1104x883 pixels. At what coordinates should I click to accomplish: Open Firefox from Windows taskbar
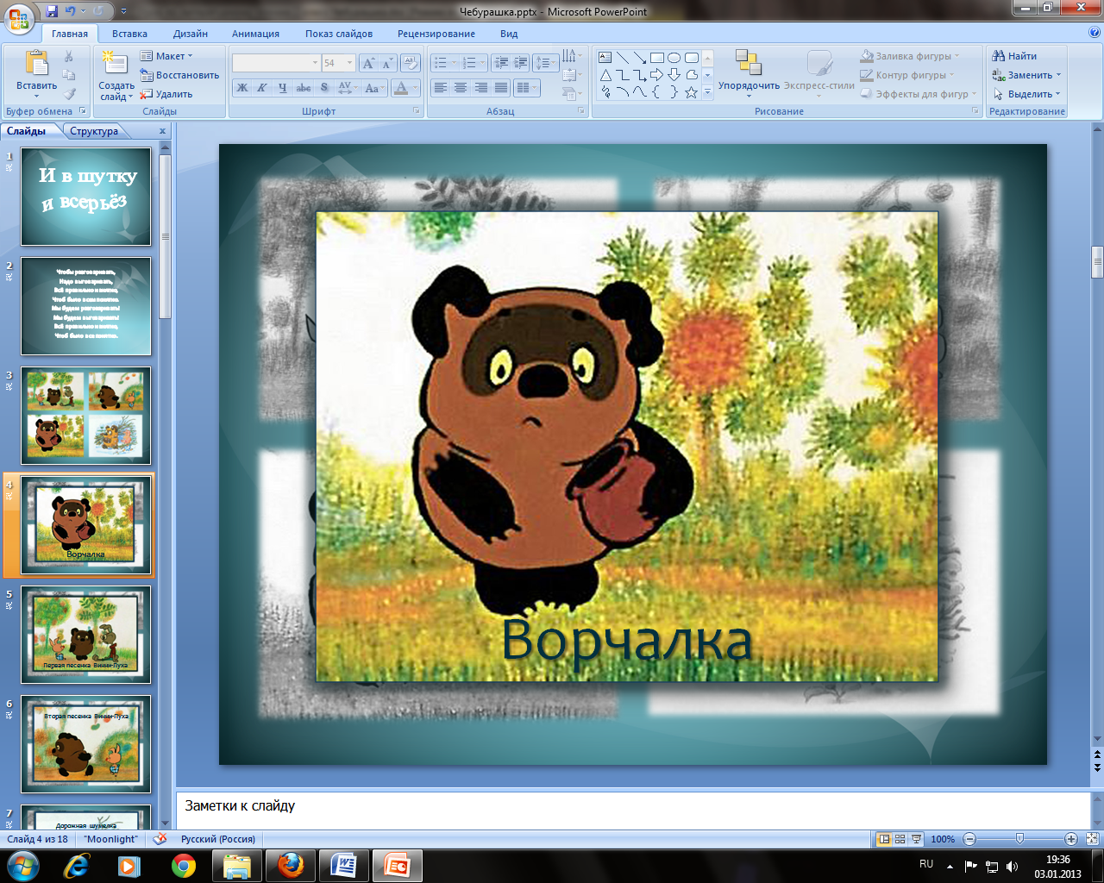point(291,864)
